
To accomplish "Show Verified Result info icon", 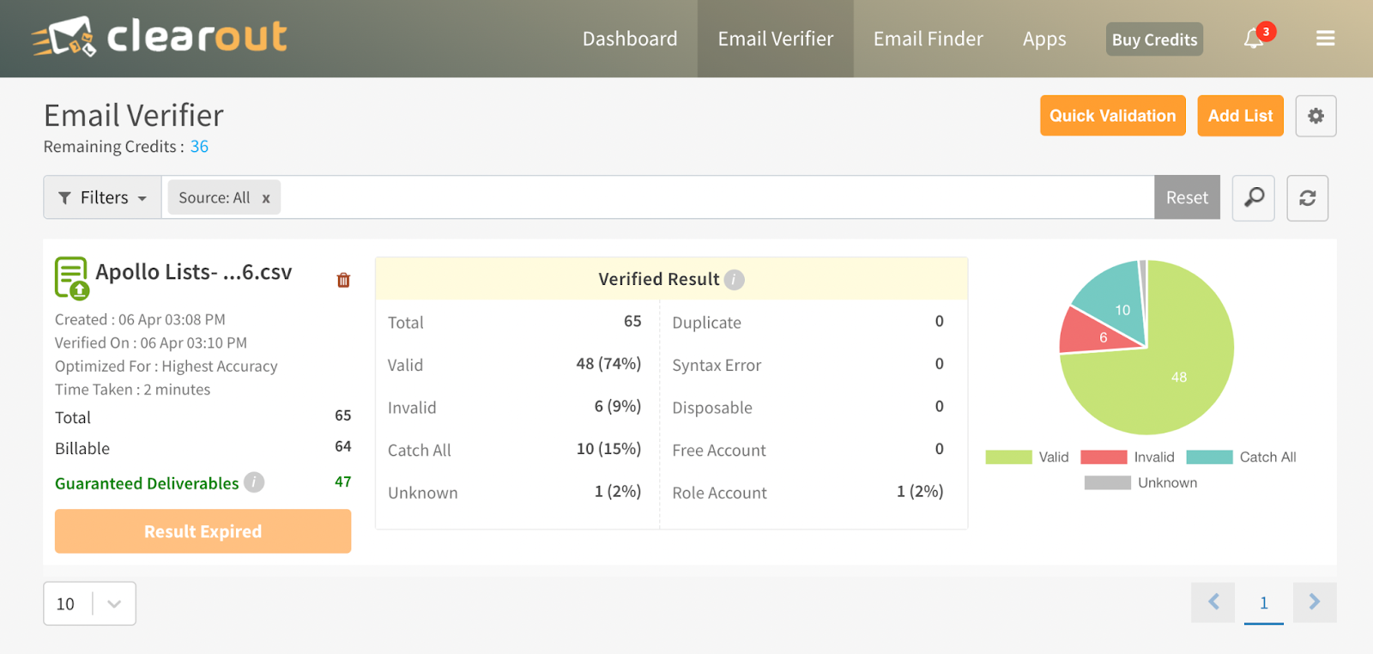I will point(734,280).
